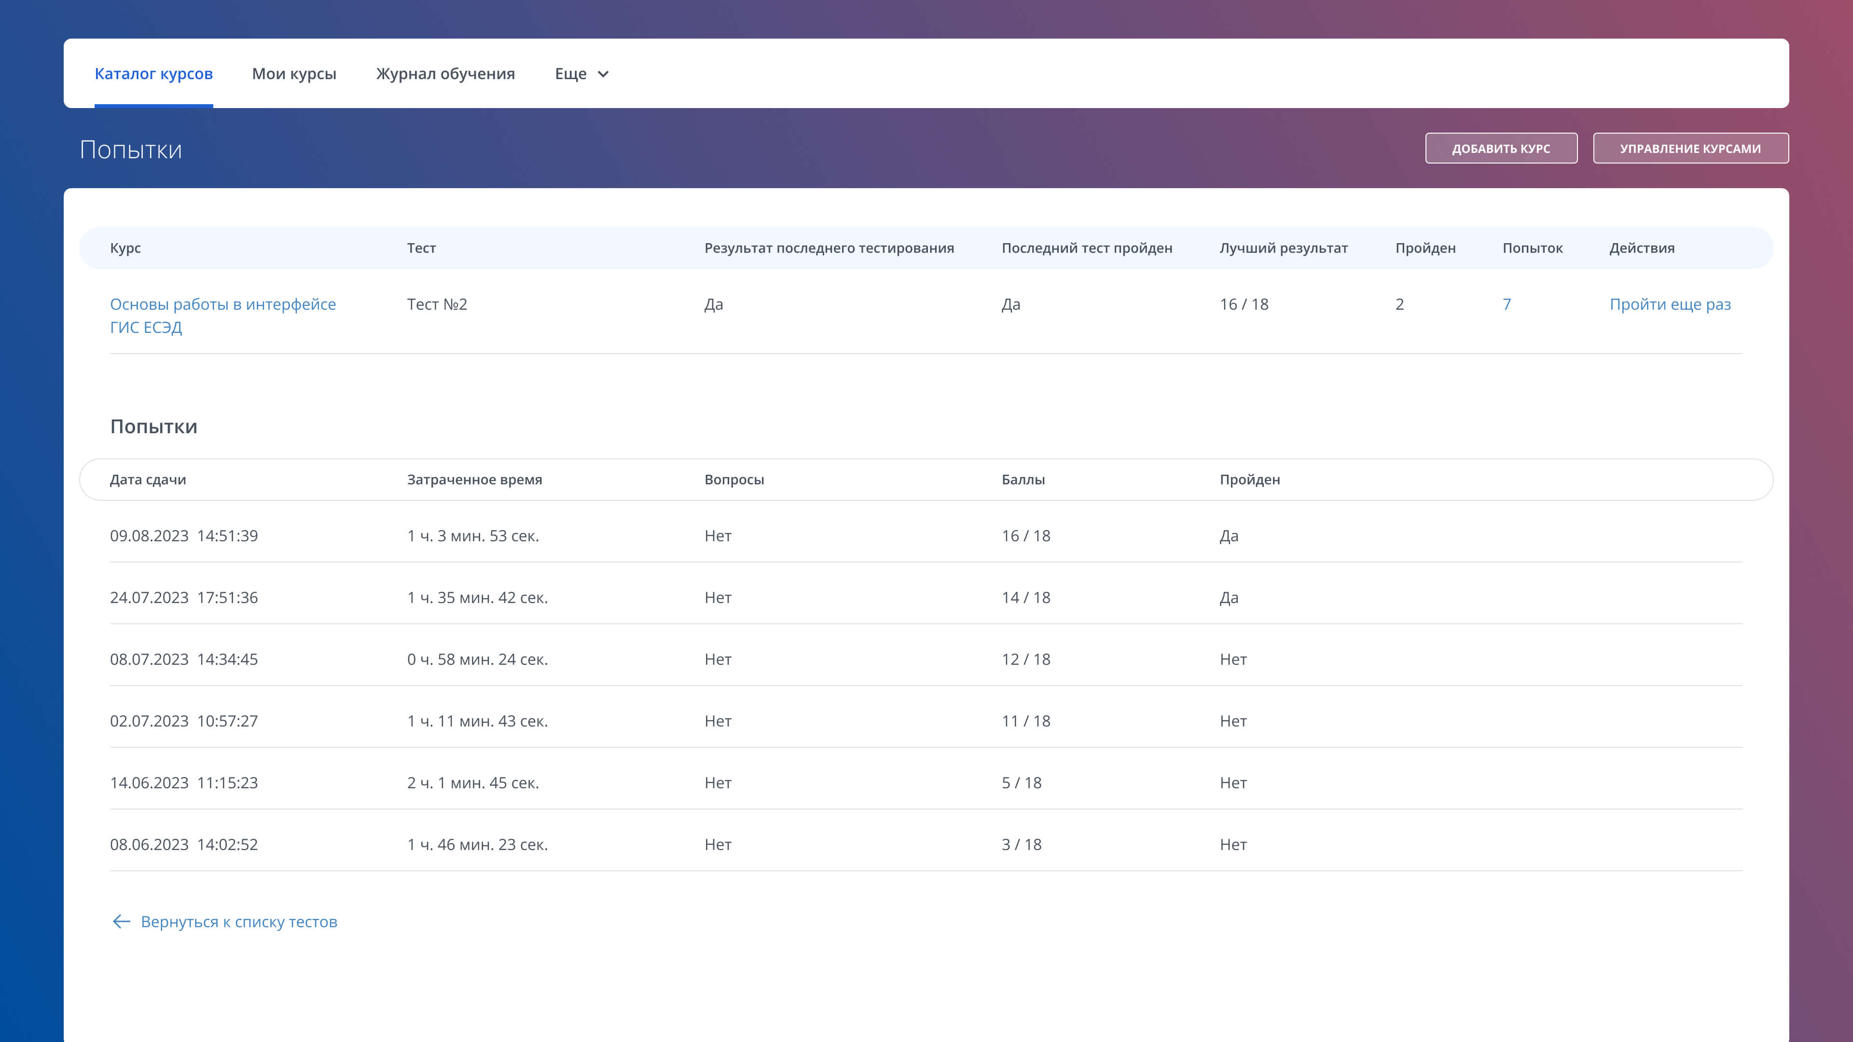Click the Дата сдачи column header
The width and height of the screenshot is (1853, 1042).
click(x=148, y=480)
